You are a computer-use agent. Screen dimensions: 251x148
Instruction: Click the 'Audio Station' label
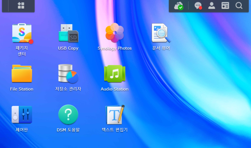point(115,89)
